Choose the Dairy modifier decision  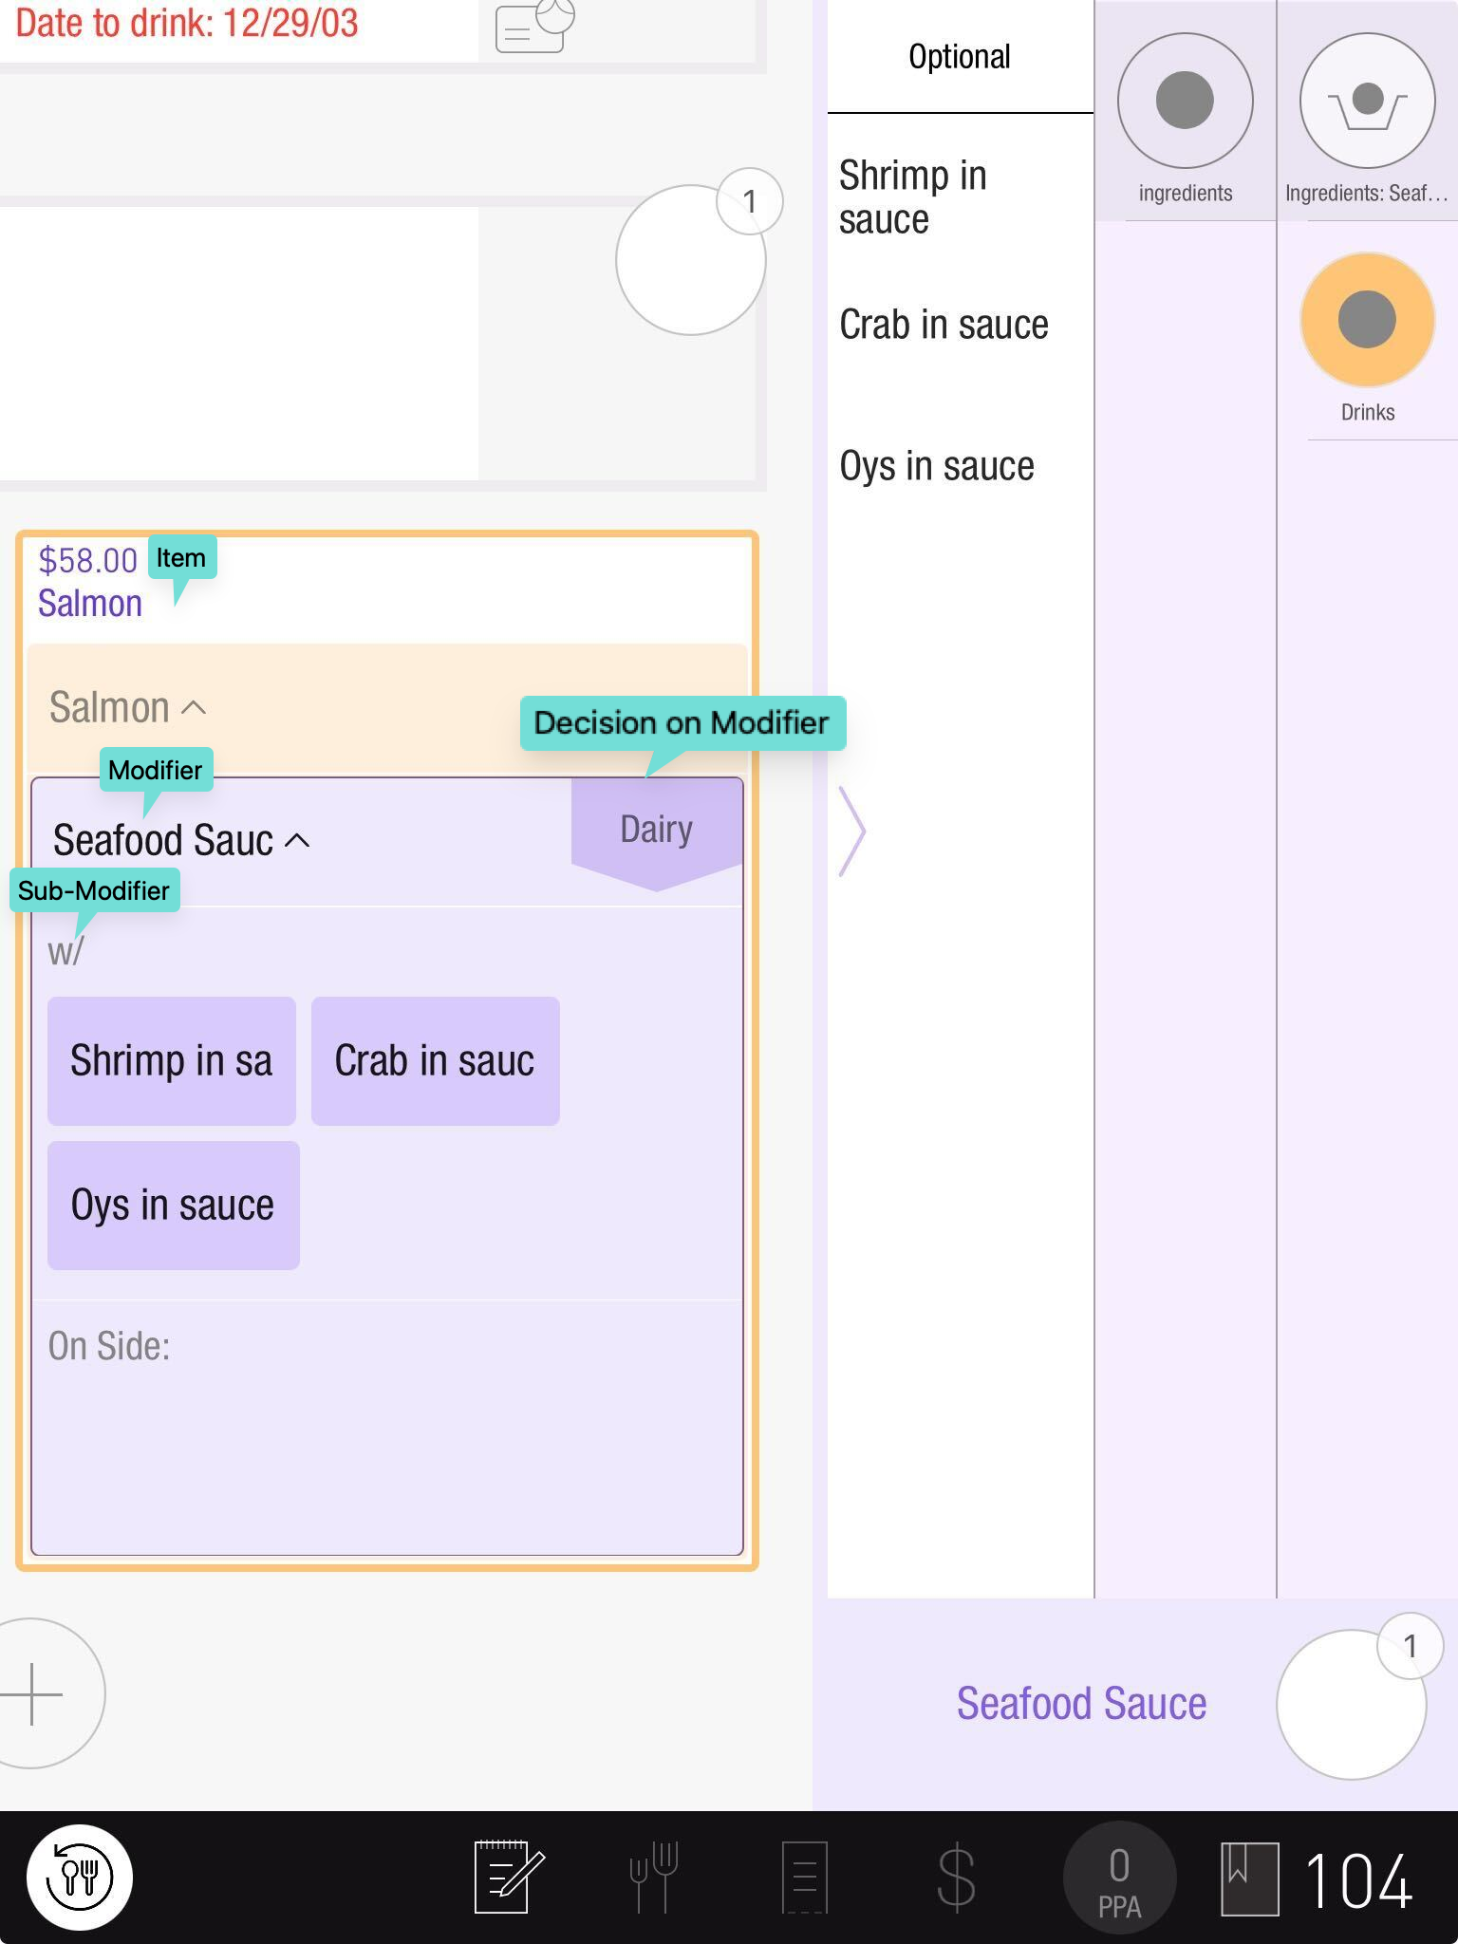[656, 830]
